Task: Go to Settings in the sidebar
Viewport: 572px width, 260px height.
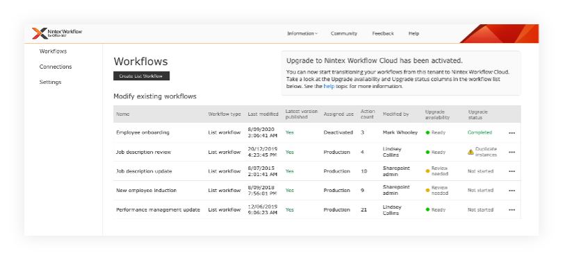Action: [x=50, y=82]
